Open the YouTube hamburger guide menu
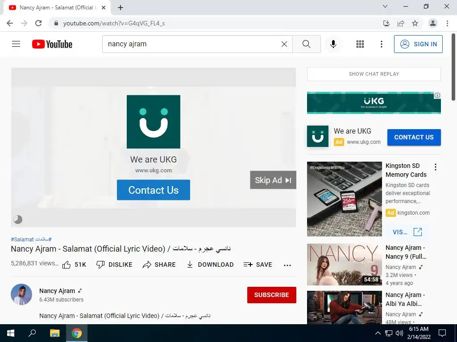 tap(16, 44)
